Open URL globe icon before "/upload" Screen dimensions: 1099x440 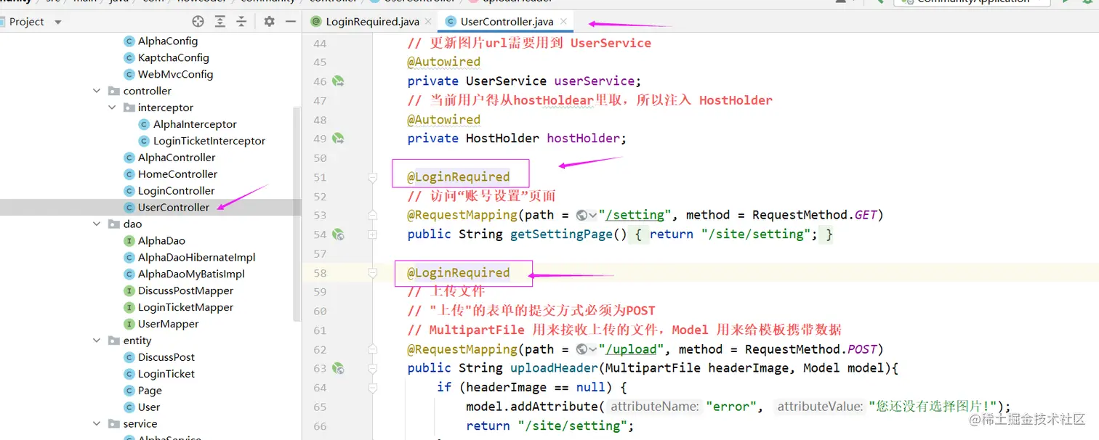586,349
